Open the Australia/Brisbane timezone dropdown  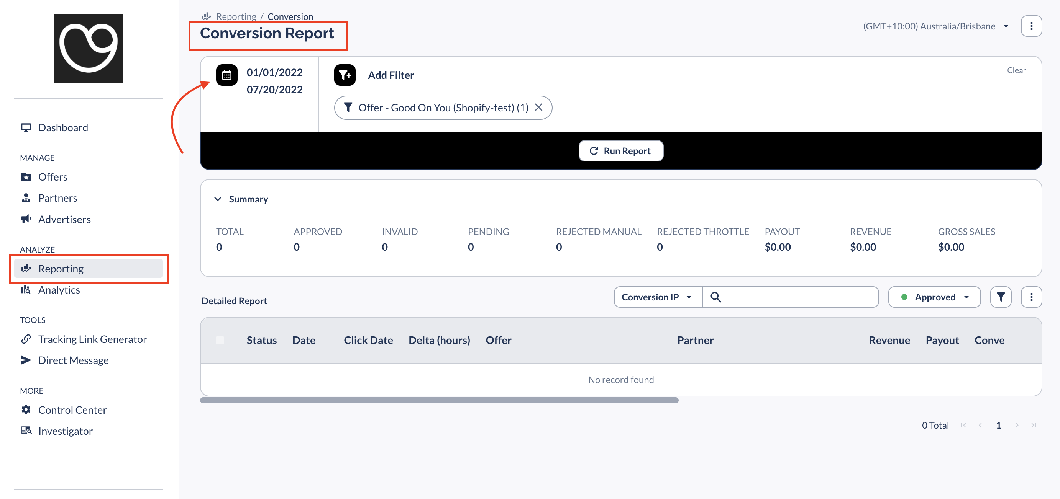(935, 26)
